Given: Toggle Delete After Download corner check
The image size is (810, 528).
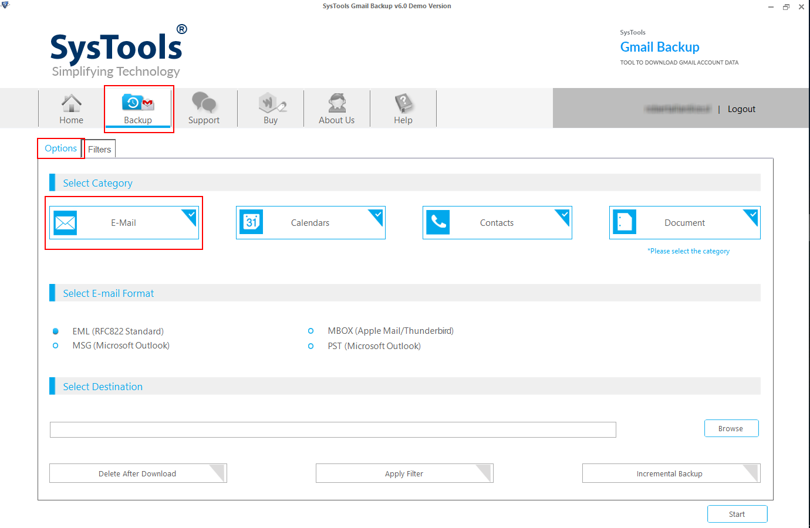Looking at the screenshot, I should click(218, 472).
